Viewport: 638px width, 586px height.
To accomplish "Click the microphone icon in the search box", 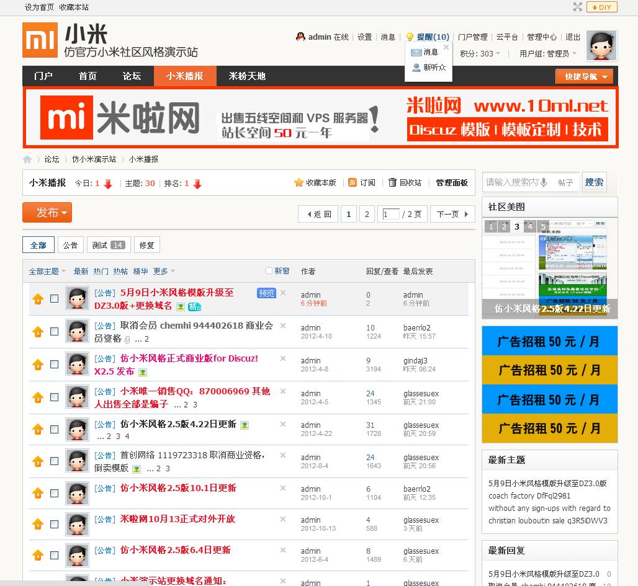I will pos(544,182).
